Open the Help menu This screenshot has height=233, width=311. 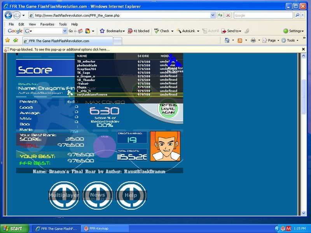click(x=75, y=24)
